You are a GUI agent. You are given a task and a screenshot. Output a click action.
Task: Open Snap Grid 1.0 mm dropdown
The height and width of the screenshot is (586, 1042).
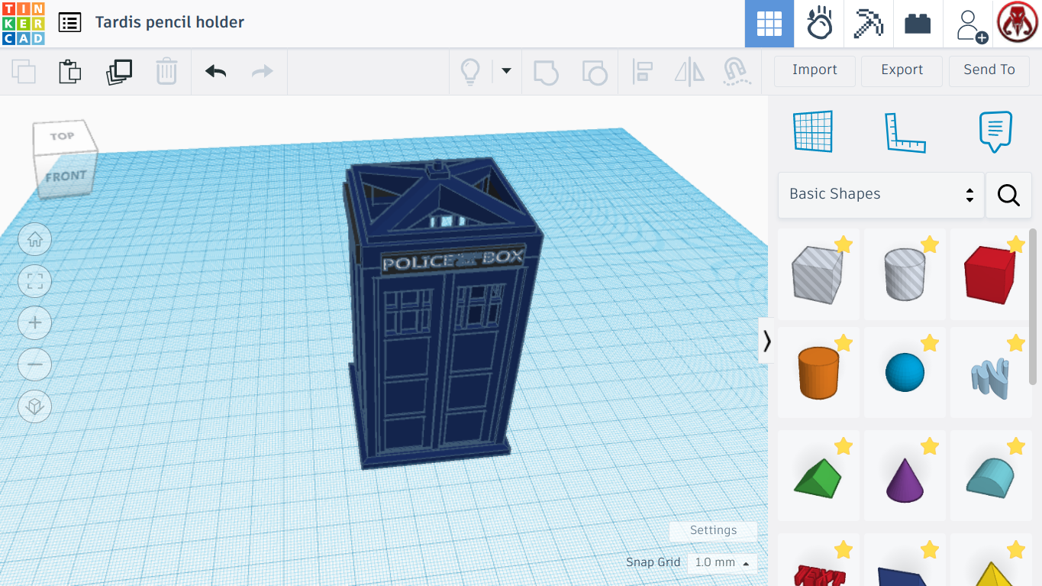[722, 563]
